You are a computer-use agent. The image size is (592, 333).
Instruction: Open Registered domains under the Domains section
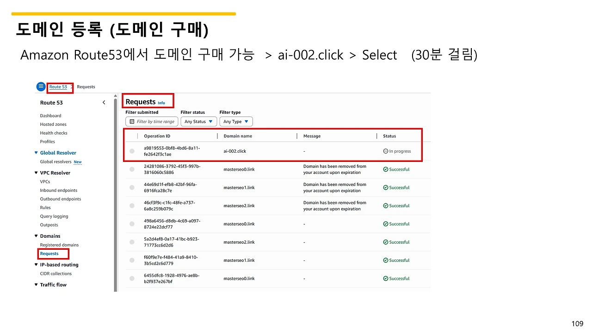click(59, 245)
